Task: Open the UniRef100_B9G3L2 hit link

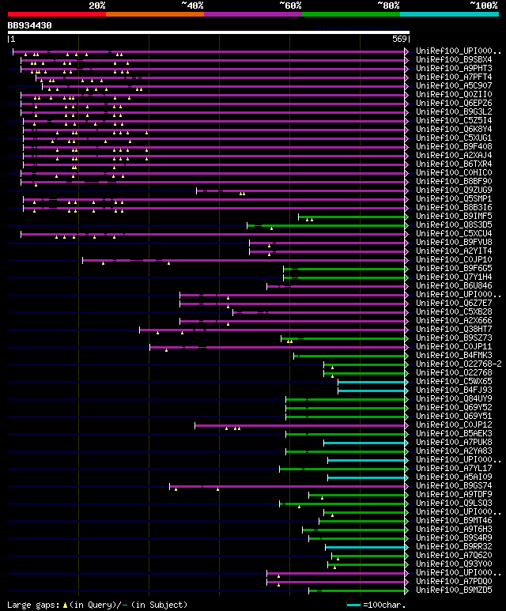Action: 454,111
